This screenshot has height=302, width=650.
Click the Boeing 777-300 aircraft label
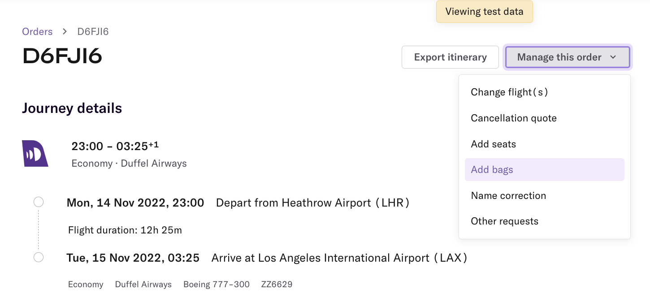click(x=217, y=285)
